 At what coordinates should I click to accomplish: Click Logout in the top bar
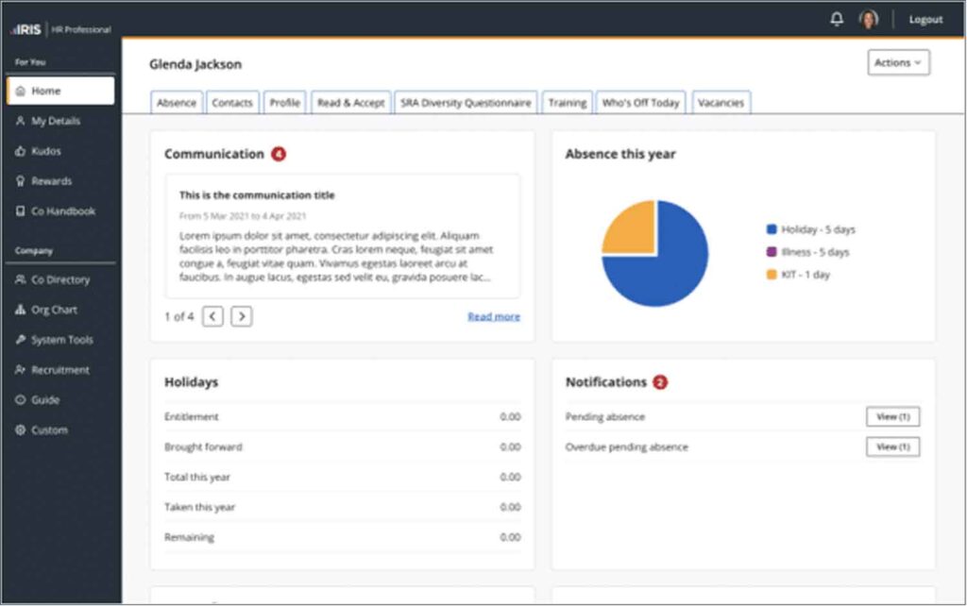point(925,20)
